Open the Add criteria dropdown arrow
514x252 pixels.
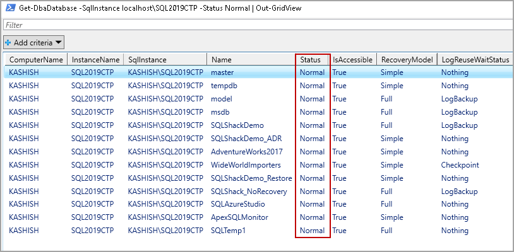tap(58, 42)
